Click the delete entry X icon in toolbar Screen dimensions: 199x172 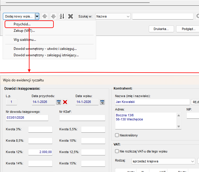(71, 16)
